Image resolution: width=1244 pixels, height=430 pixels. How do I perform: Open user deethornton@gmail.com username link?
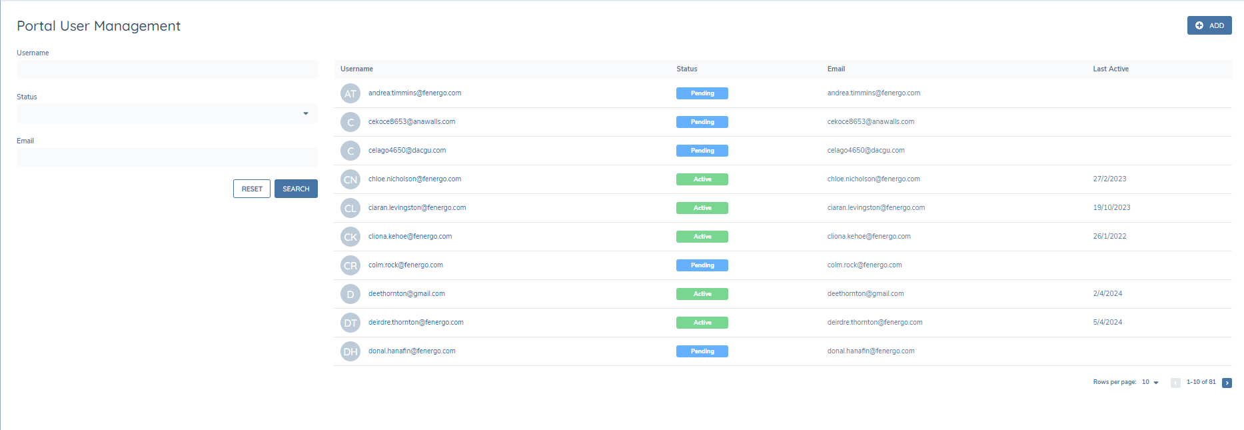[406, 294]
